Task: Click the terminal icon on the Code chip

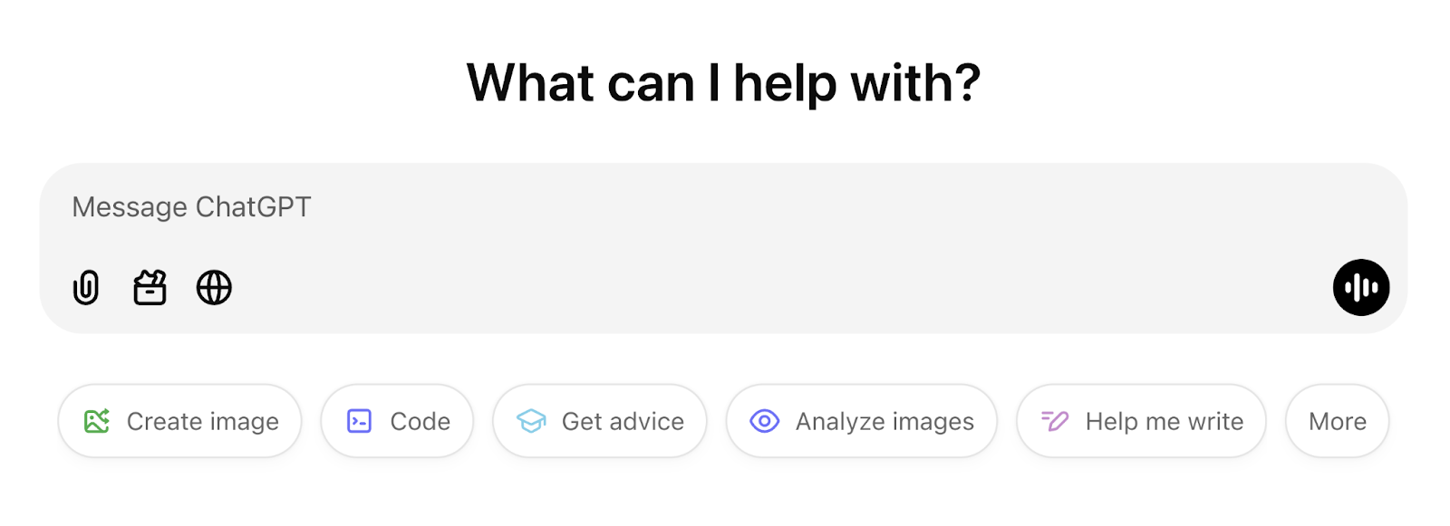Action: [x=360, y=421]
